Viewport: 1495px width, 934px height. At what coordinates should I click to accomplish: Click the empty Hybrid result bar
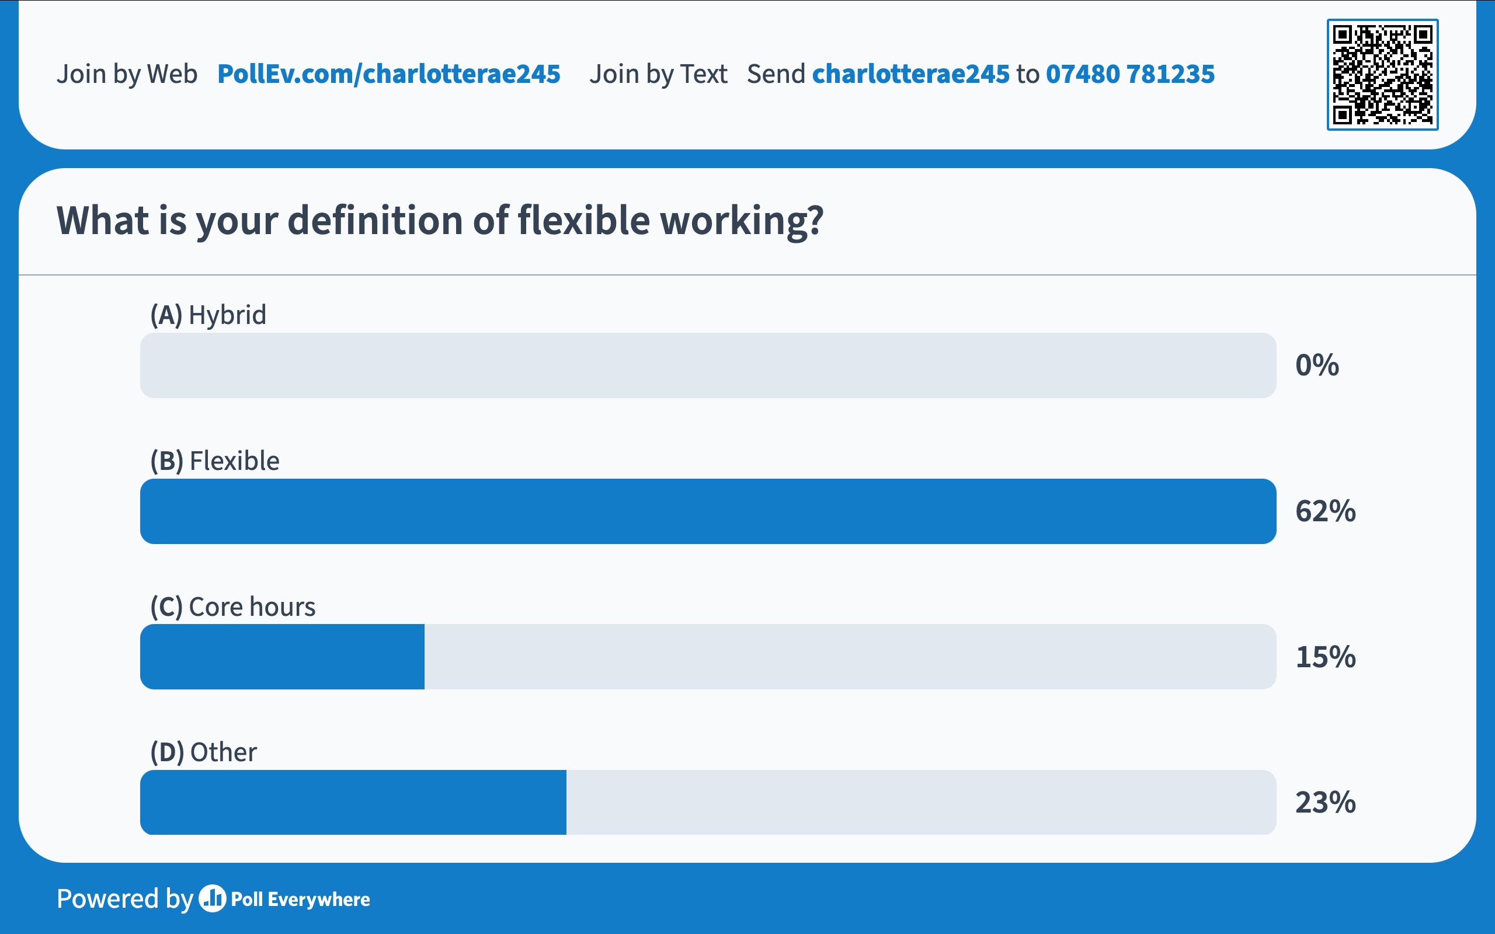(707, 365)
